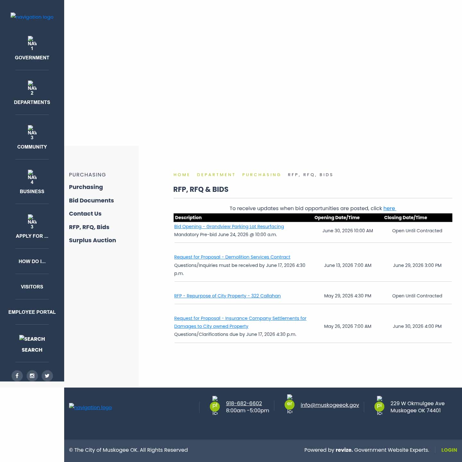The height and width of the screenshot is (462, 462).
Task: Click the LOGIN link in footer
Action: pos(449,450)
